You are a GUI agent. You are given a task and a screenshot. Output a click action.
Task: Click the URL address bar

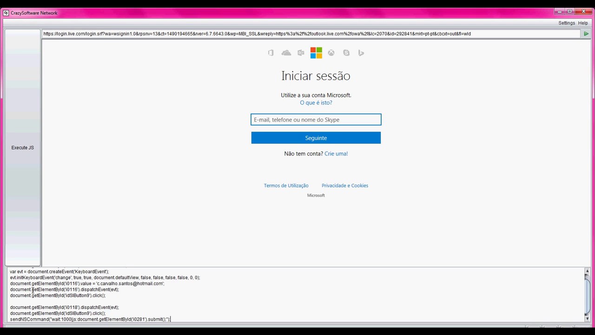(311, 33)
